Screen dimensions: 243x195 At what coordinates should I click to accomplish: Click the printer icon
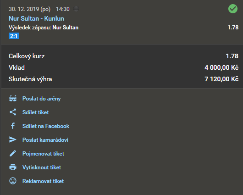point(13,167)
